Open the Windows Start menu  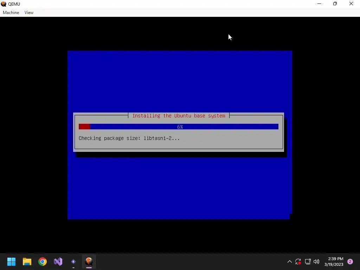(11, 262)
